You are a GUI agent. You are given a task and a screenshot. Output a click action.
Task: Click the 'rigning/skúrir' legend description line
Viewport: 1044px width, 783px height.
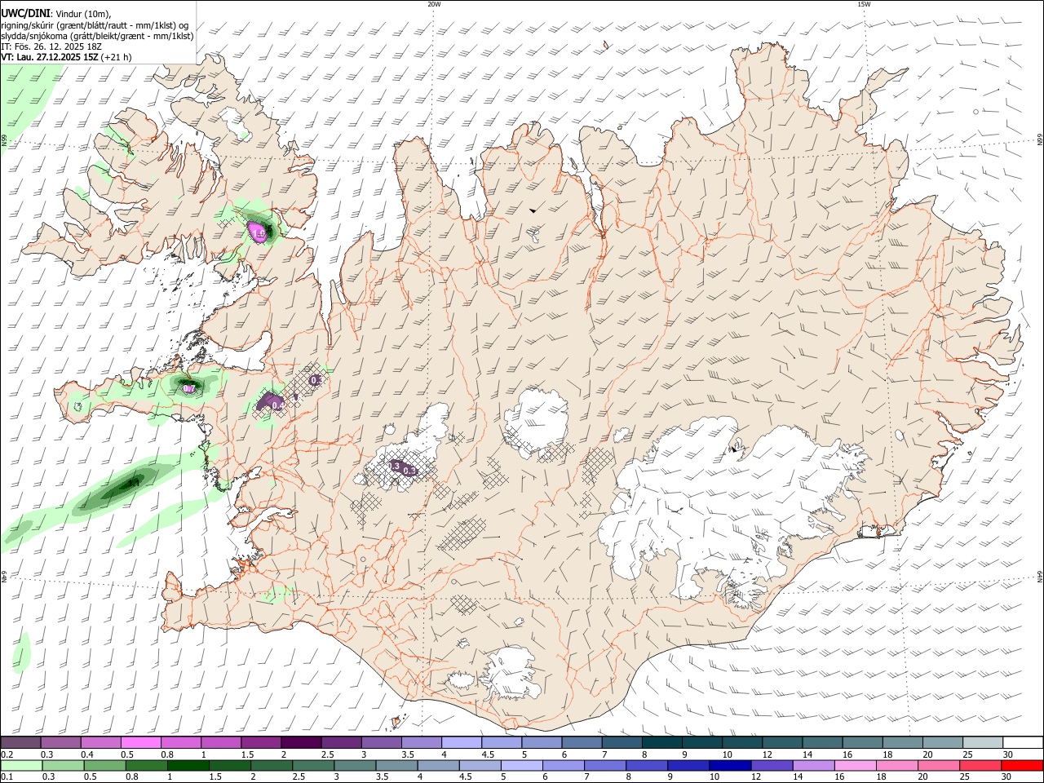click(x=95, y=24)
